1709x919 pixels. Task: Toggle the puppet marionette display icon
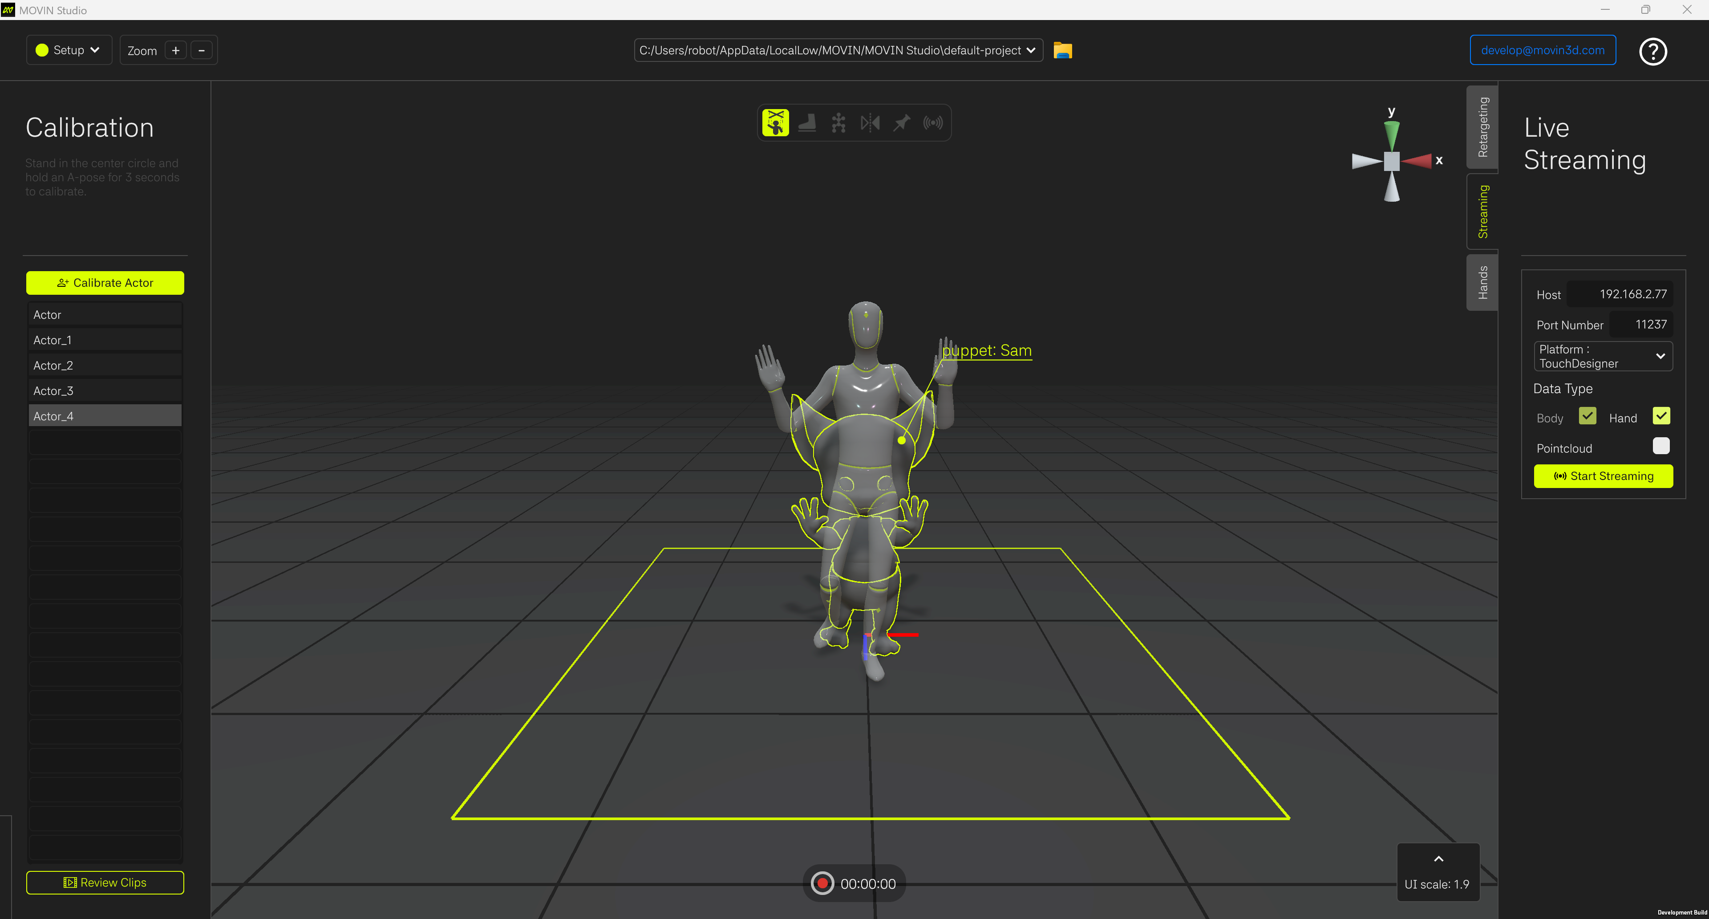coord(775,123)
